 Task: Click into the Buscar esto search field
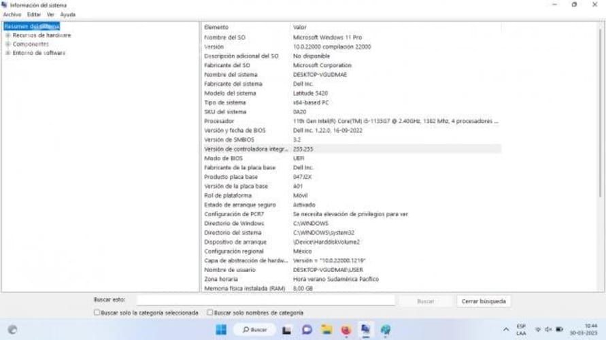[x=266, y=300]
